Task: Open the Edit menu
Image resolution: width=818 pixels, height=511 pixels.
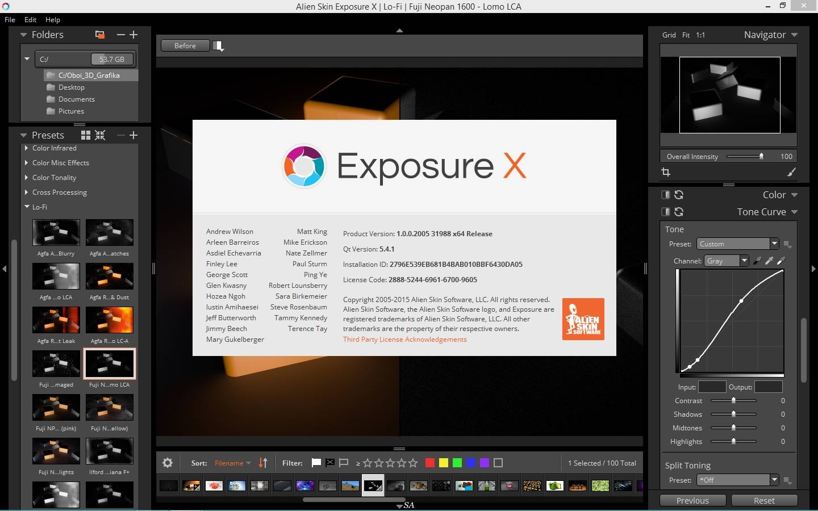Action: 30,19
